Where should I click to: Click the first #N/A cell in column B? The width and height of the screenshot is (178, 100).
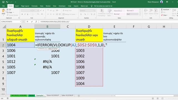[47, 62]
